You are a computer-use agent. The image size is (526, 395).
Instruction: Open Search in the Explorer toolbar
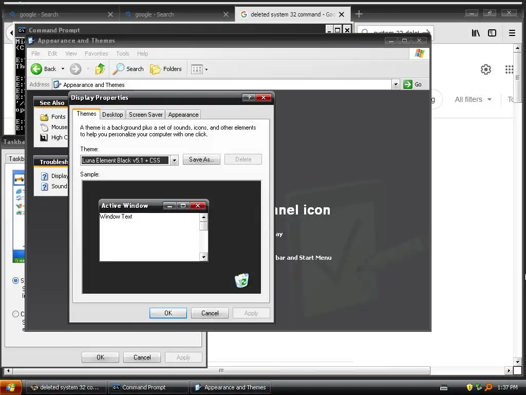(x=128, y=69)
